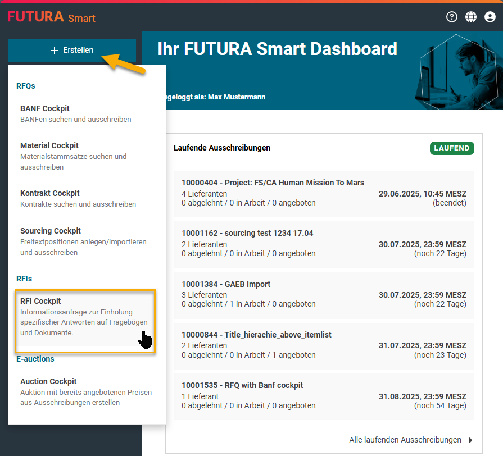Click the green LAUFEND status badge

point(452,148)
